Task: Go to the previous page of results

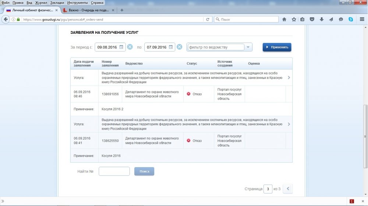Action: (288, 189)
